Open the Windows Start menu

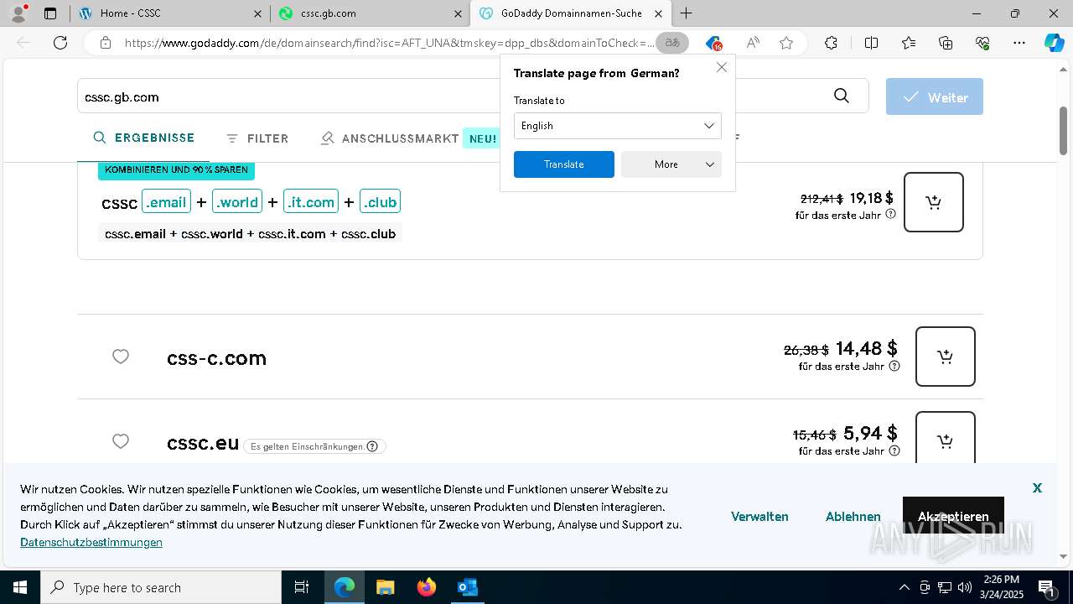[20, 587]
